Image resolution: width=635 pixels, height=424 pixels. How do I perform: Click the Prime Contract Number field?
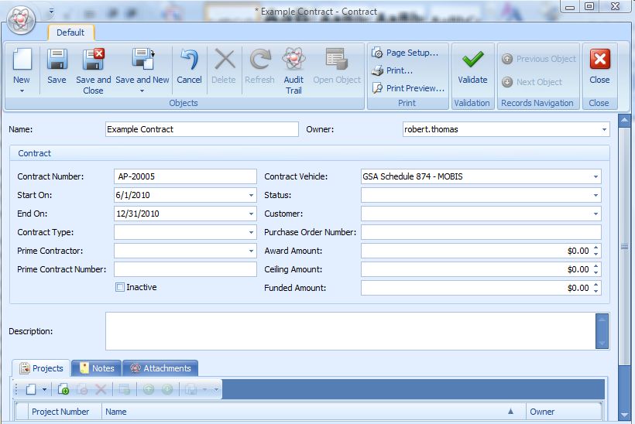(x=185, y=269)
